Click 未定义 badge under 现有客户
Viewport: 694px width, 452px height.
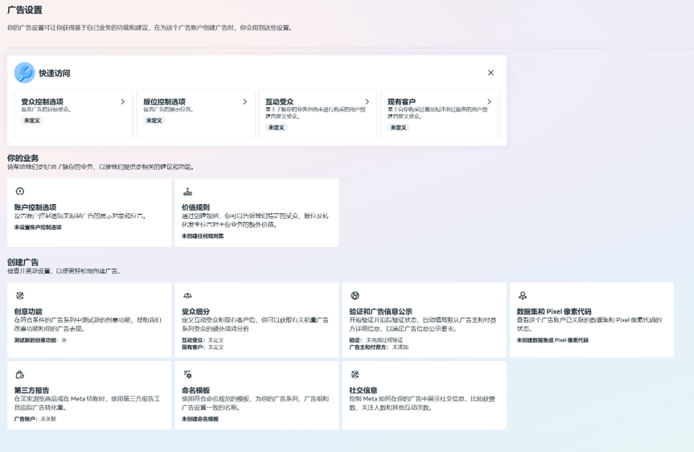(398, 128)
